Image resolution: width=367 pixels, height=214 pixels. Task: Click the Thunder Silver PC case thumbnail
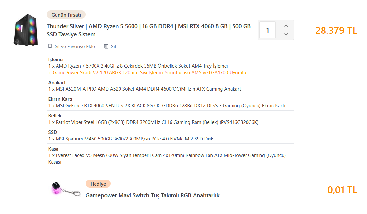(26, 30)
